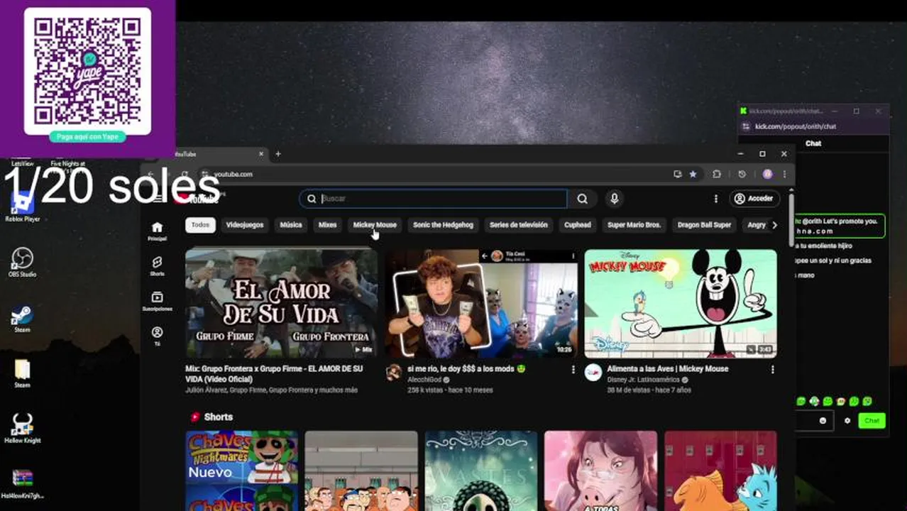Screen dimensions: 907x511
Task: Open Roblox Player desktop icon
Action: click(22, 207)
